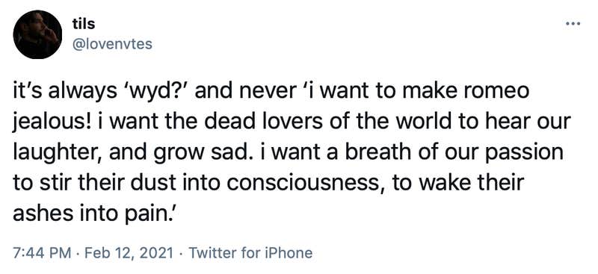Open the profile via display name tils

tap(83, 24)
